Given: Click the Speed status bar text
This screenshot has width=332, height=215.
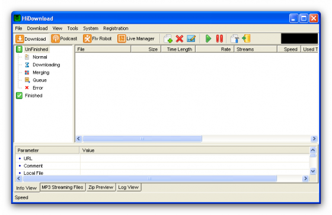Looking at the screenshot, I should coord(21,197).
